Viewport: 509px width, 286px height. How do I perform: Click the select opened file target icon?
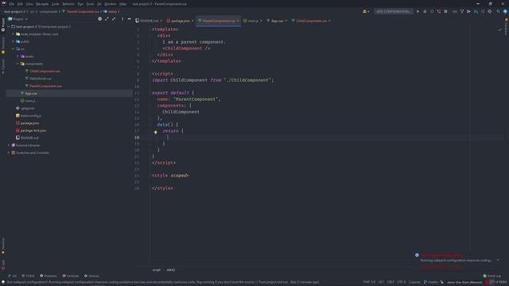tap(100, 19)
